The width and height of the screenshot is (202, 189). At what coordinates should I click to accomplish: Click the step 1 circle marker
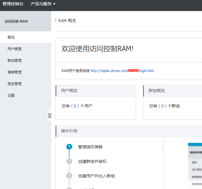pos(69,147)
